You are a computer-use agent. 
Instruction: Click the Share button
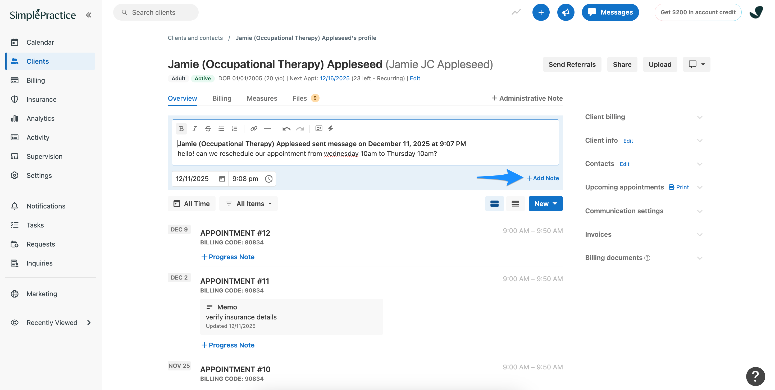(x=622, y=64)
